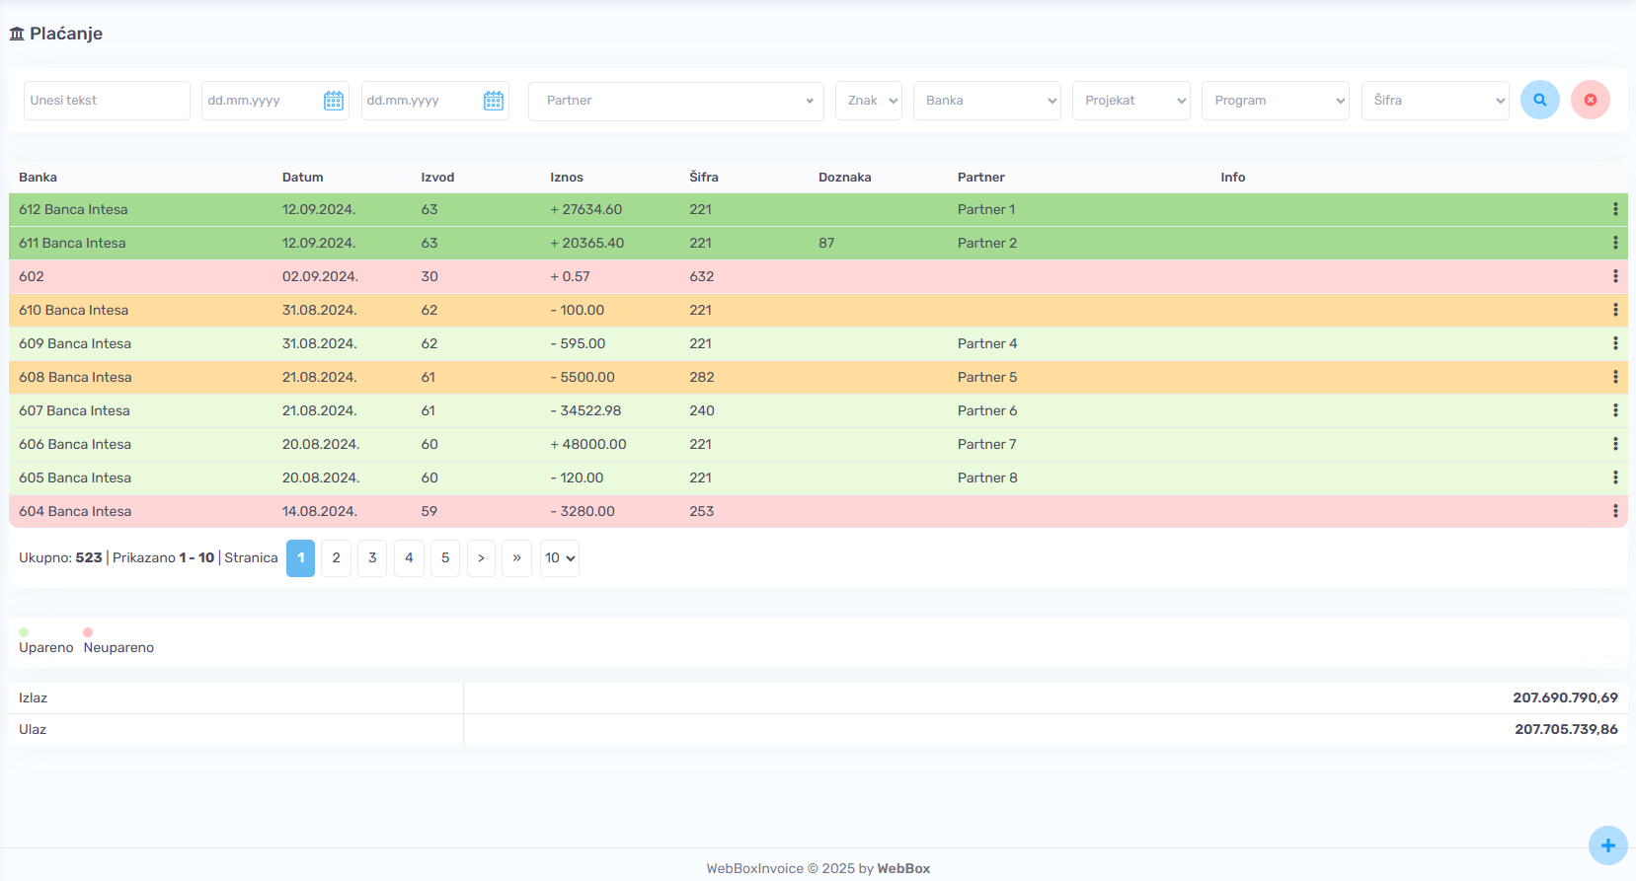Open three-dot menu for 607 Banca Intesa
The image size is (1636, 881).
tap(1615, 410)
